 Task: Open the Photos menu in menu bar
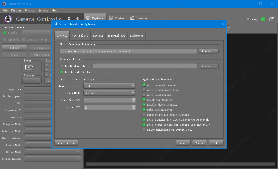(30, 10)
